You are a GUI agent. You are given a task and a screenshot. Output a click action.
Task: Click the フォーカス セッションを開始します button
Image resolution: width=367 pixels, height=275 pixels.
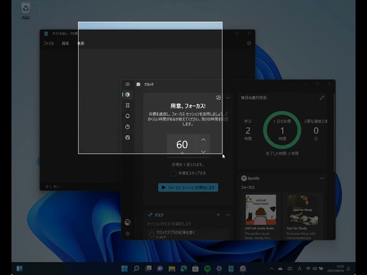coord(188,187)
